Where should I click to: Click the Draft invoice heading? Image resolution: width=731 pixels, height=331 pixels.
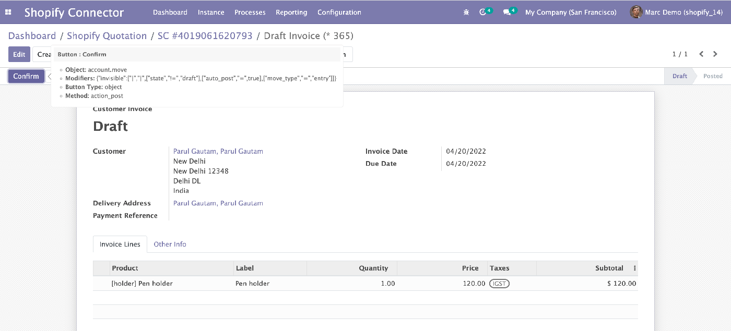pos(110,126)
